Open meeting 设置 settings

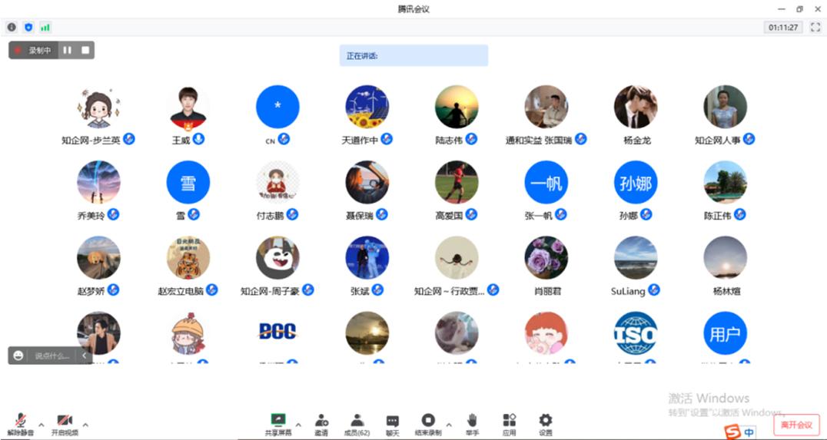point(546,425)
